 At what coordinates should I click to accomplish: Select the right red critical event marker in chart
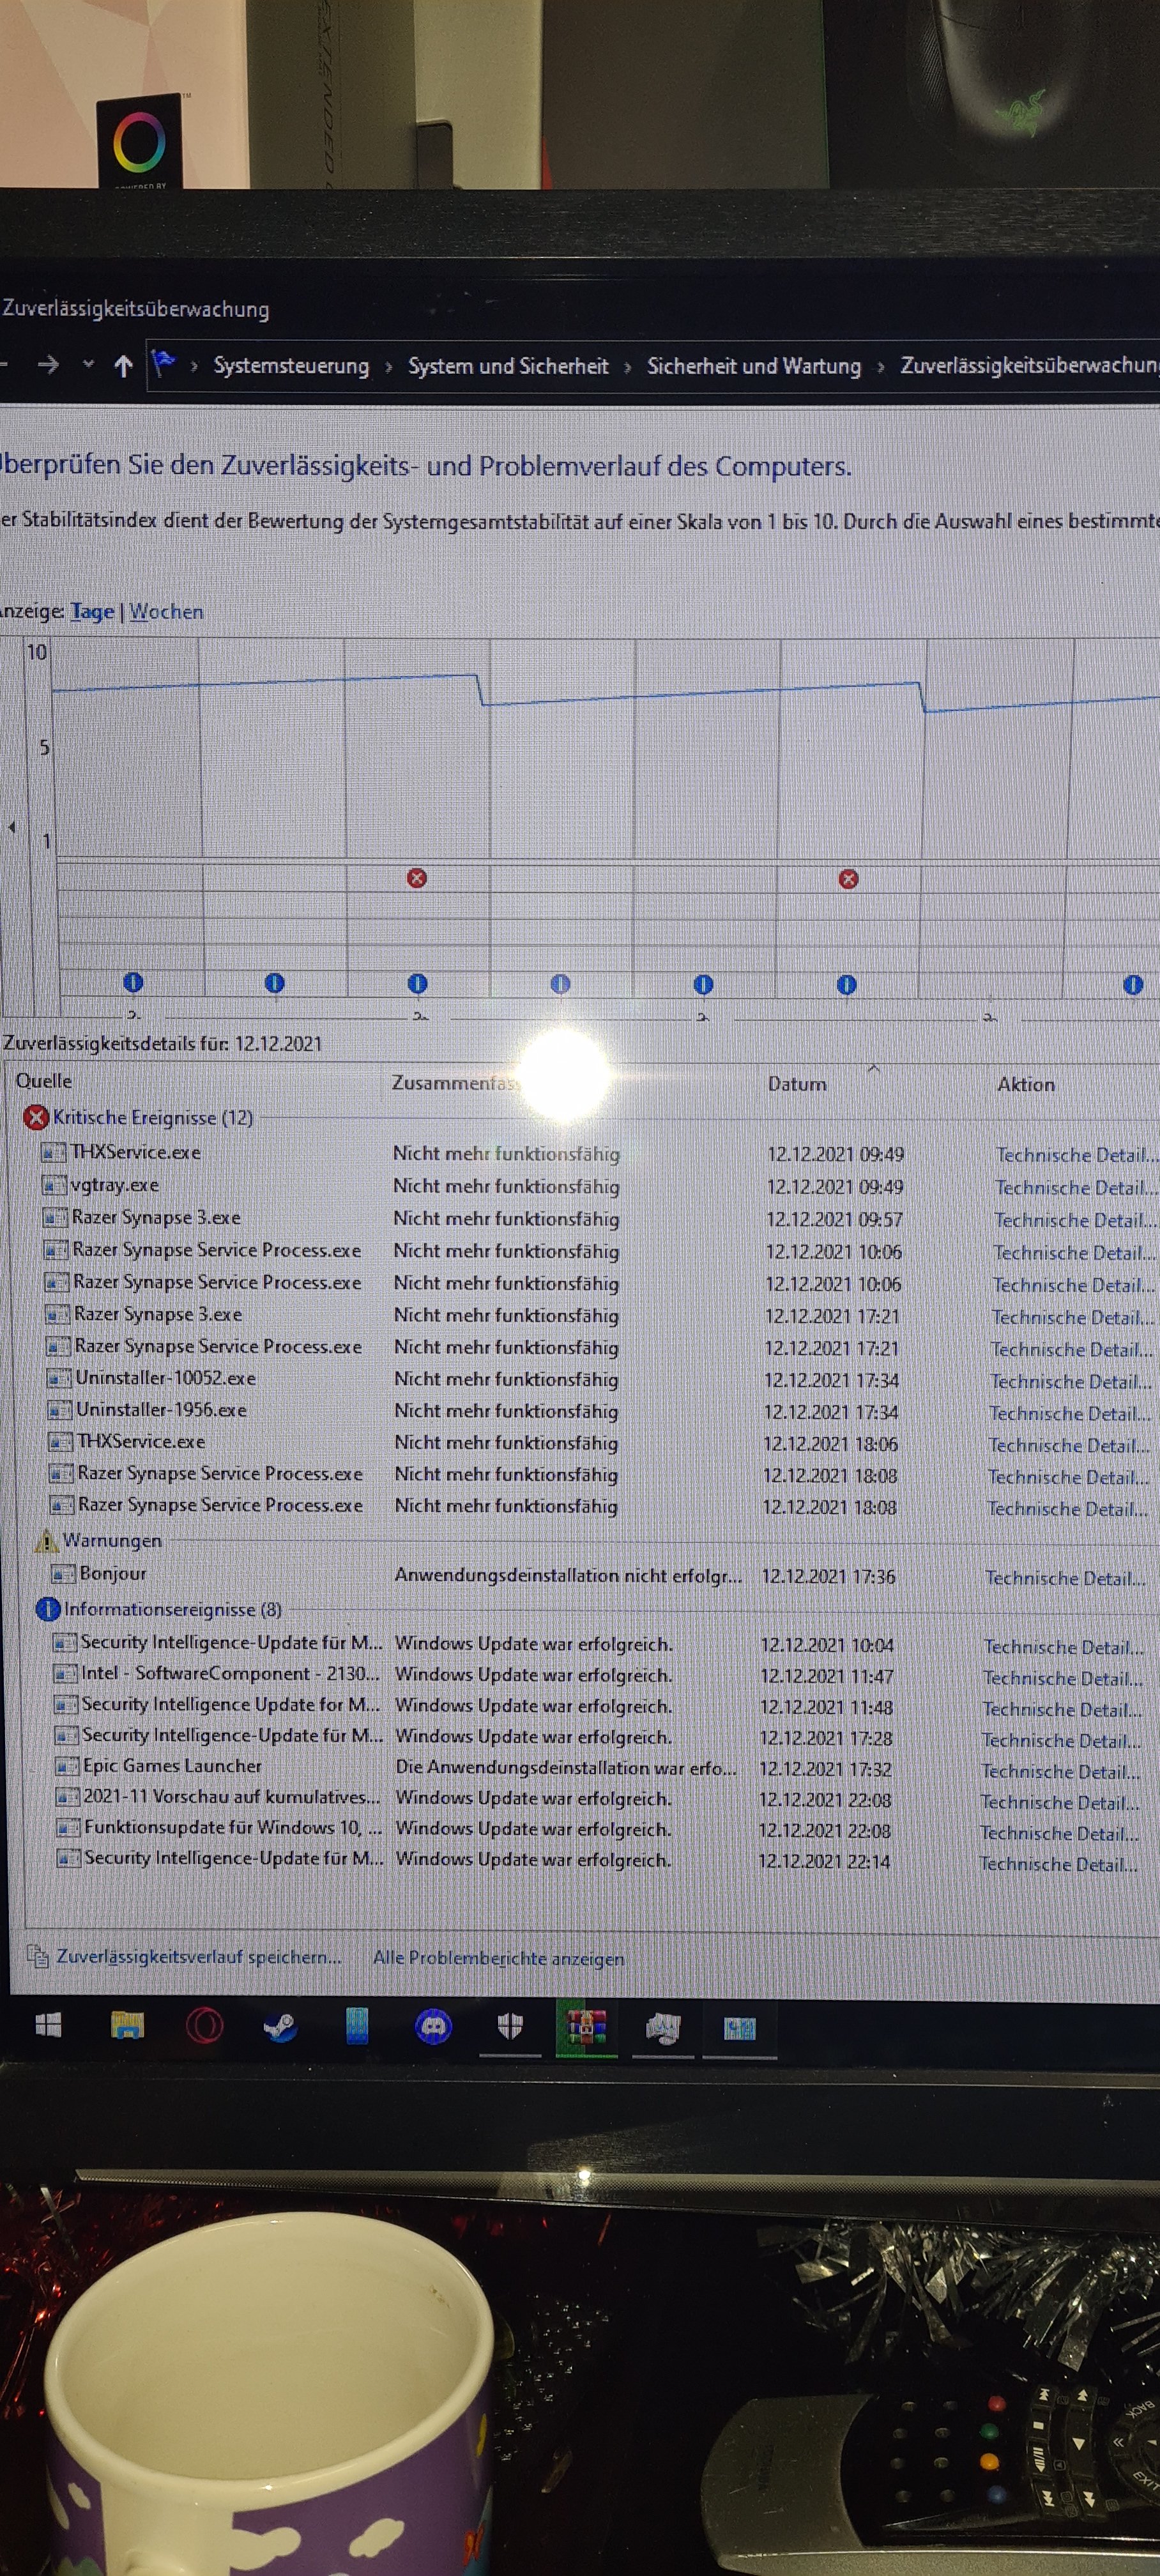pyautogui.click(x=848, y=879)
